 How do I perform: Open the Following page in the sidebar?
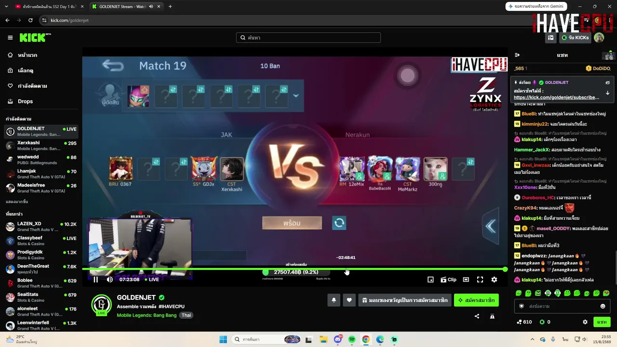click(41, 86)
